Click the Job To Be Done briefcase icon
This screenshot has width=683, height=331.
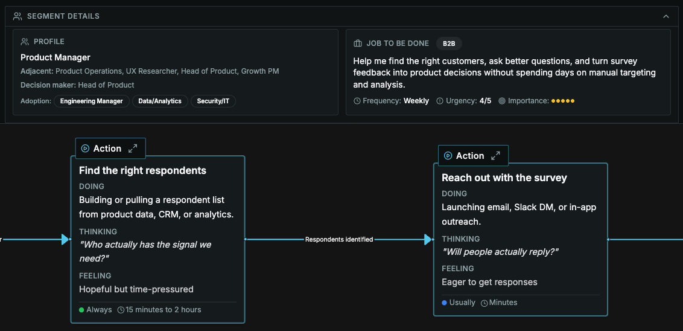click(x=358, y=43)
